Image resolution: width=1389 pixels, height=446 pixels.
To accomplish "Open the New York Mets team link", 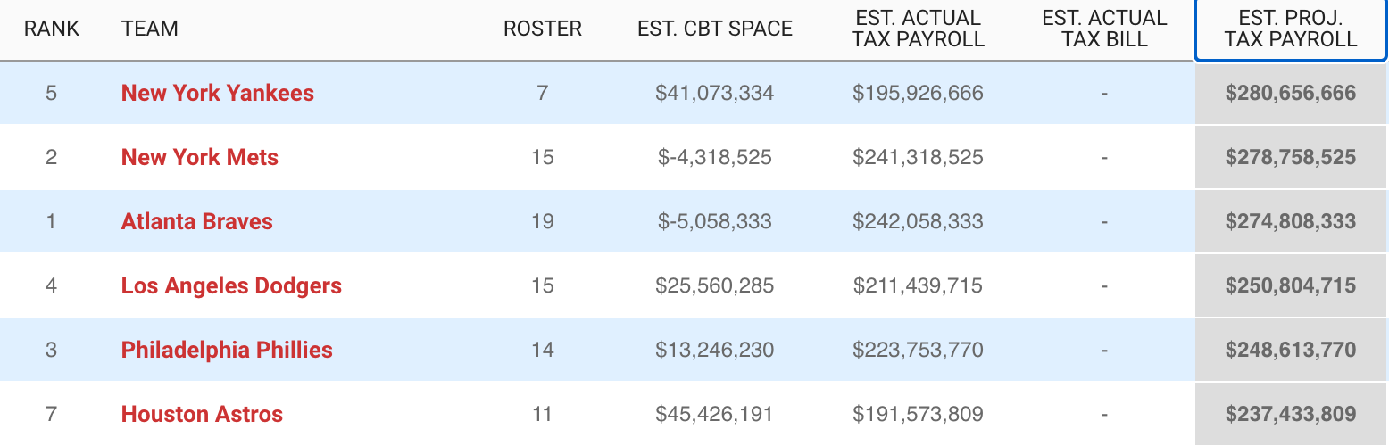I will 200,157.
